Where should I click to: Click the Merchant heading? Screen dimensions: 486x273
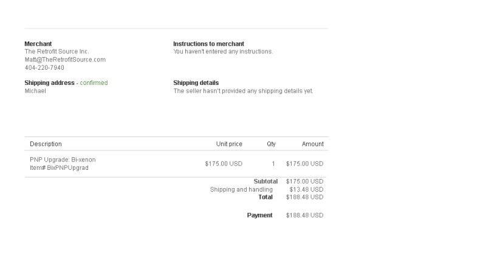coord(38,44)
